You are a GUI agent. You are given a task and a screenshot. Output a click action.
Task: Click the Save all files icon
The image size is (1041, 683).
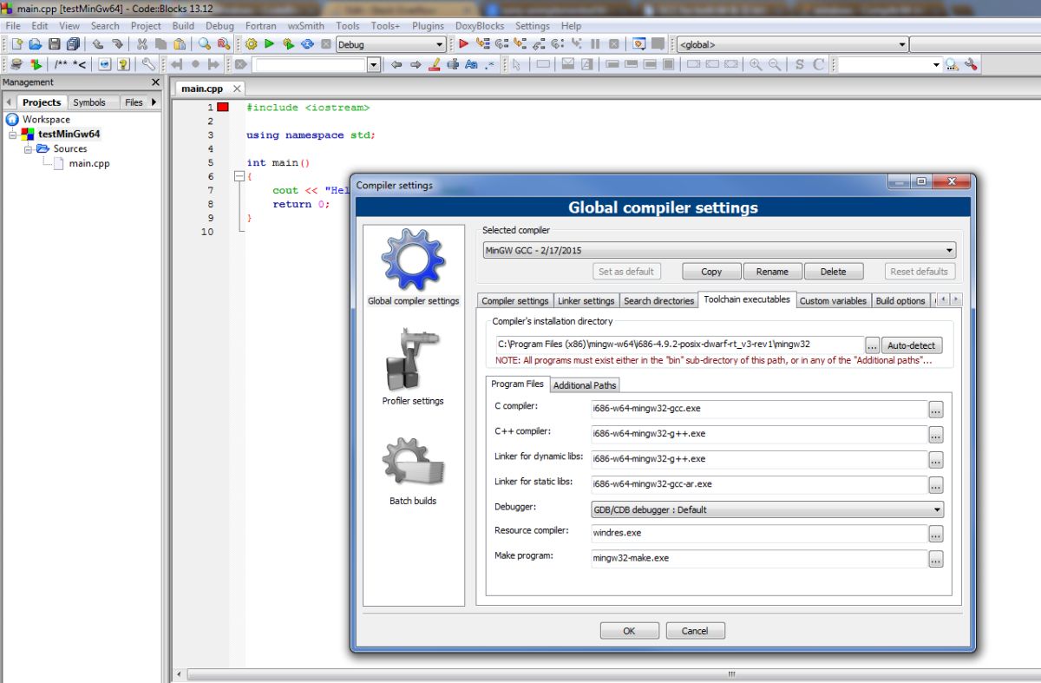[73, 44]
